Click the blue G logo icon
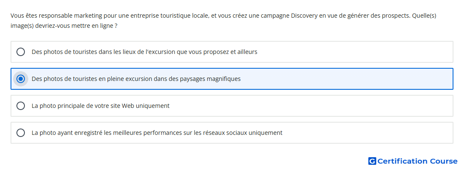 click(372, 161)
